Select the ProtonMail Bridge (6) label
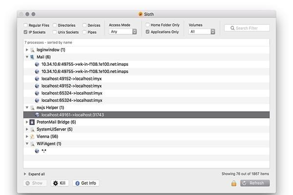293x195 pixels. click(56, 122)
